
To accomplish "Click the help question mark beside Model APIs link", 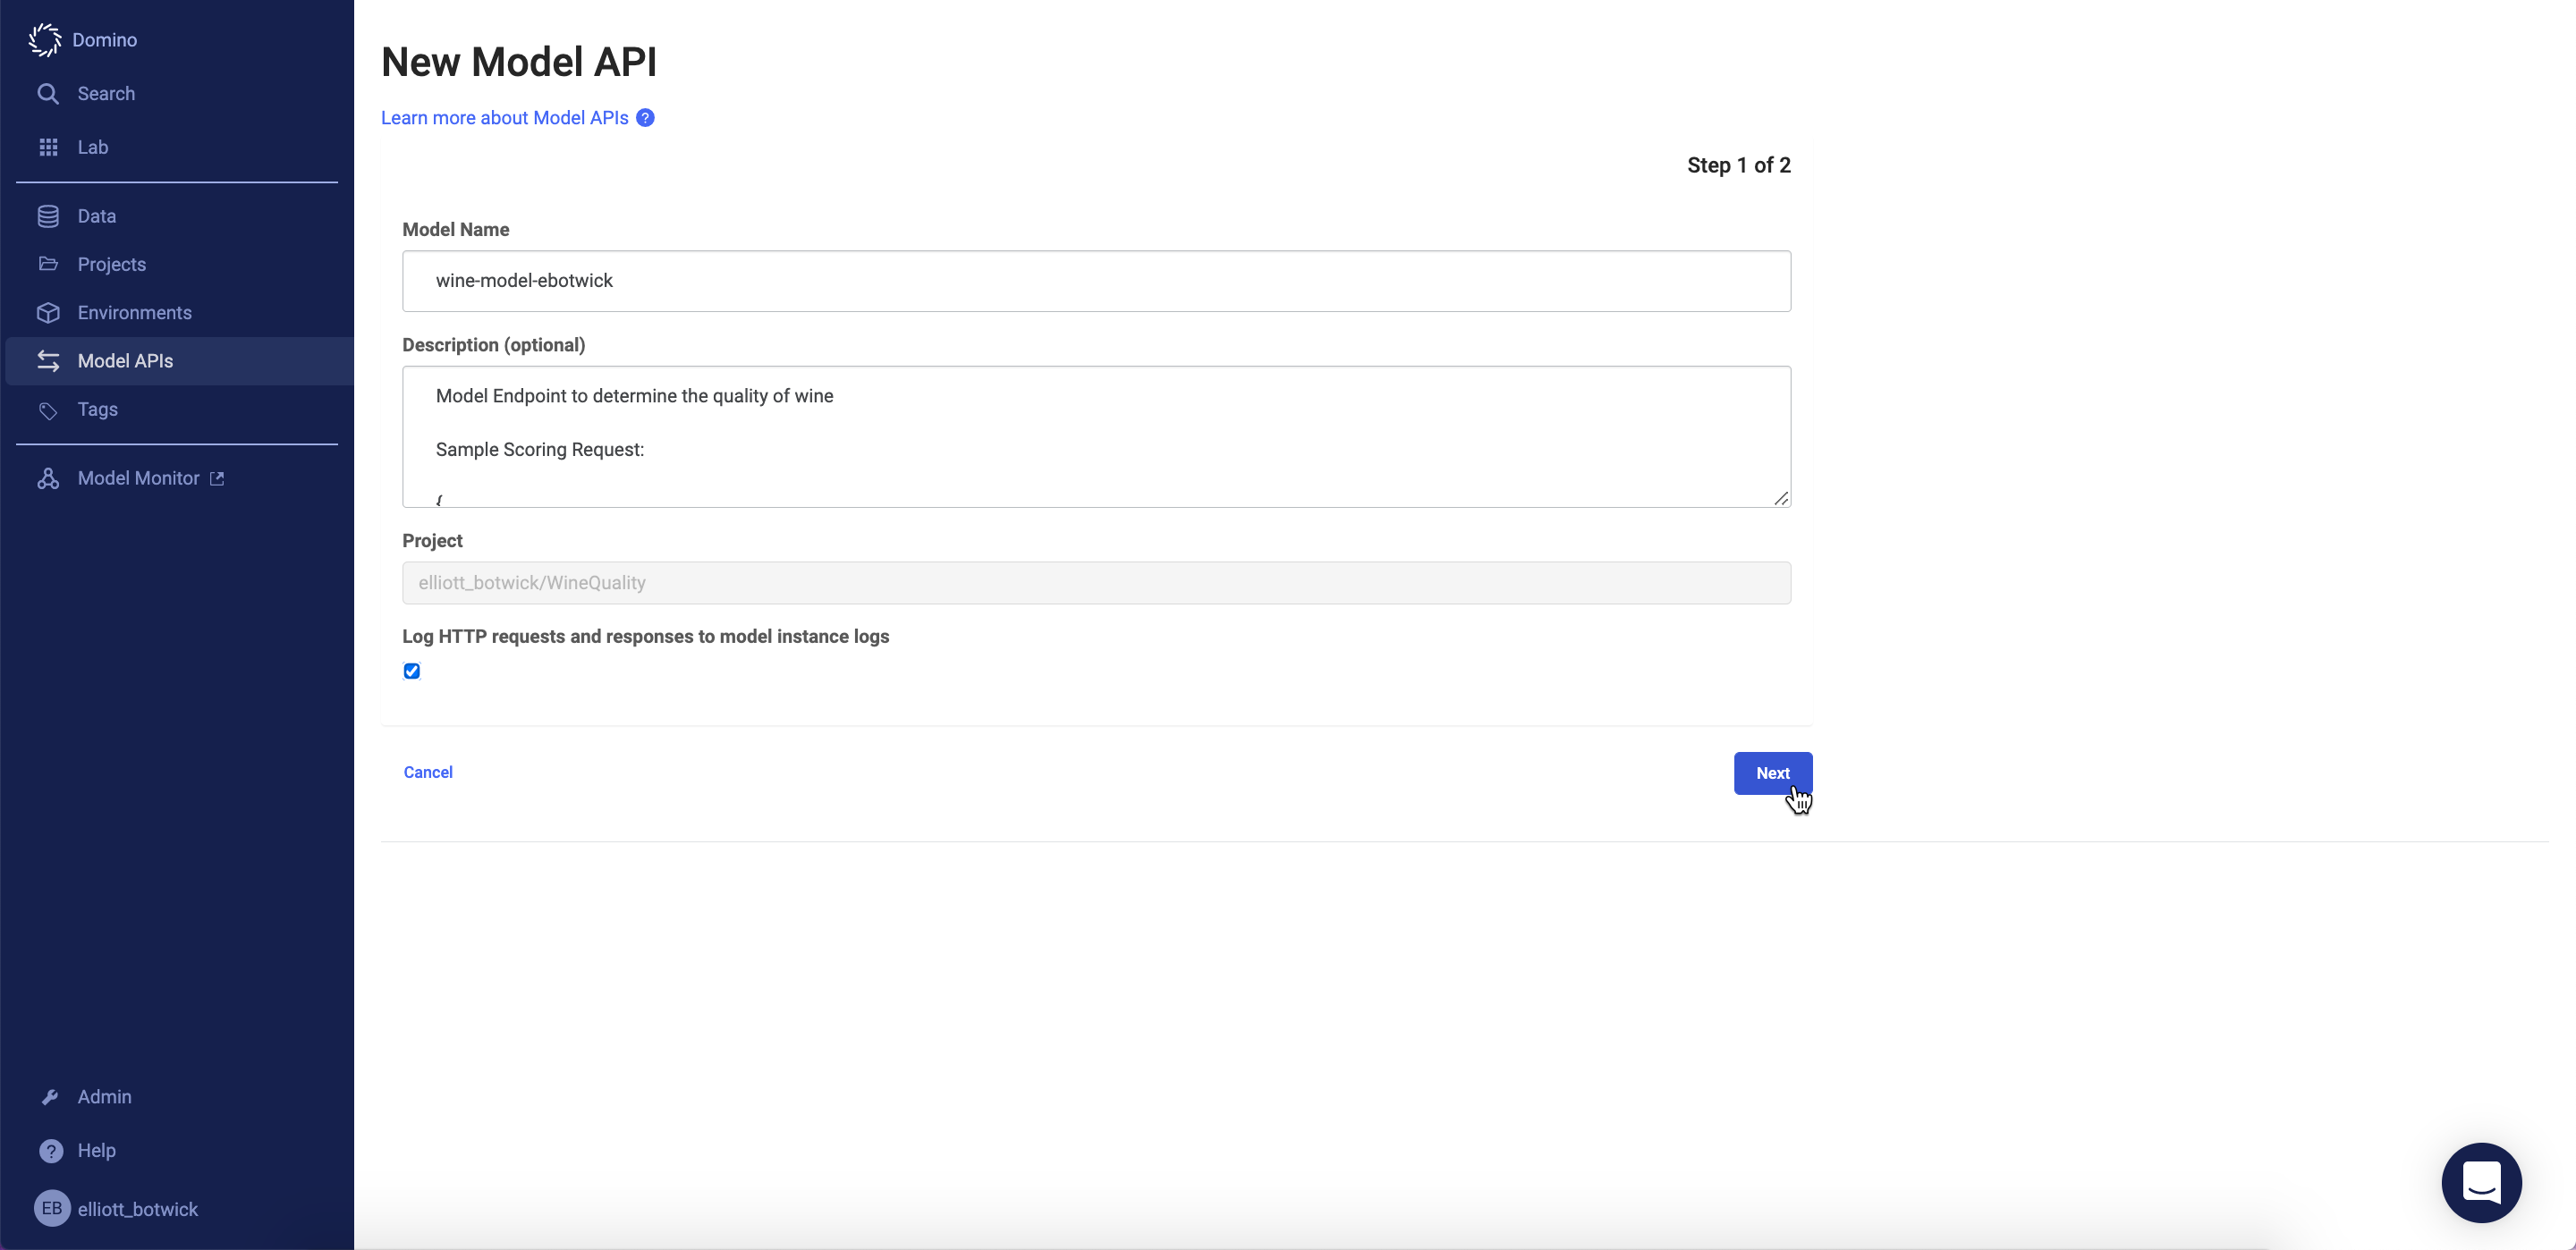I will [x=646, y=118].
